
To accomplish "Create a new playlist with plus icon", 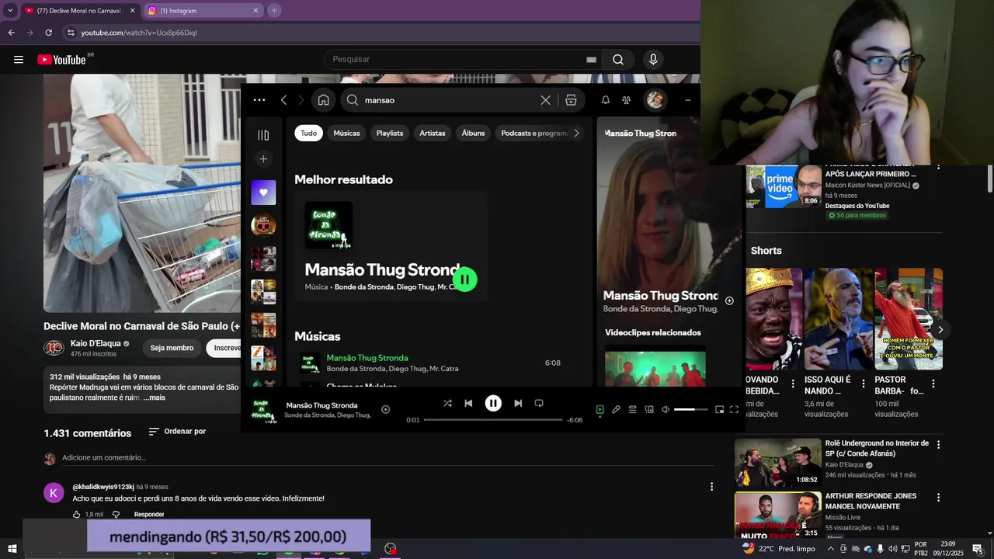I will tap(263, 159).
